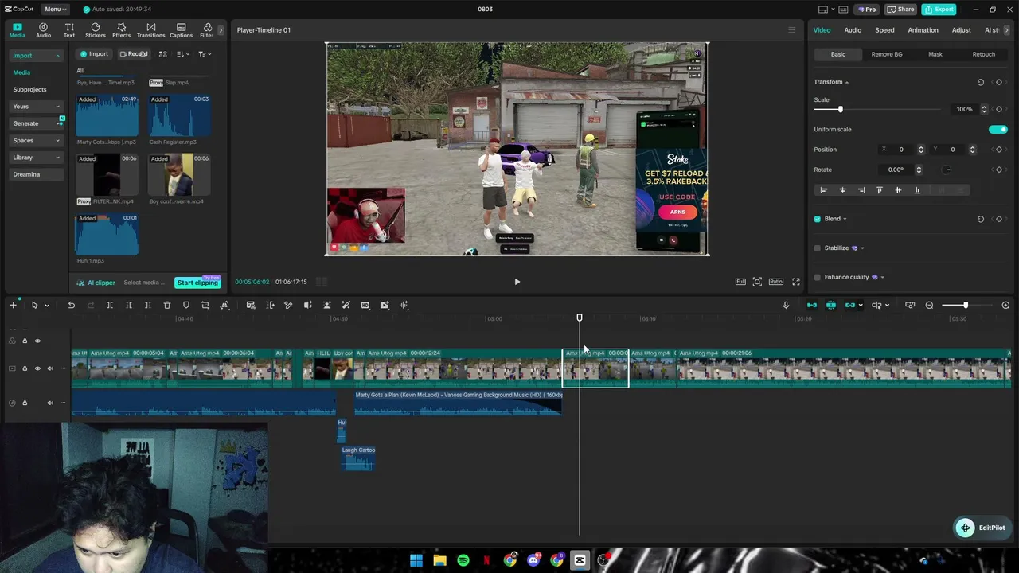Select the Cash Register.mp3 thumbnail
Image resolution: width=1019 pixels, height=573 pixels.
pos(179,115)
